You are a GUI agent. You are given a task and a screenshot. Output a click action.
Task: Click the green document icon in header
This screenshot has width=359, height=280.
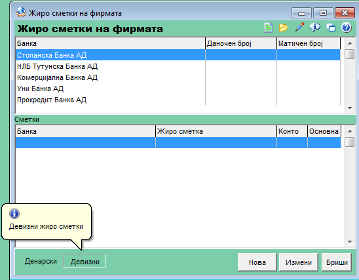268,28
